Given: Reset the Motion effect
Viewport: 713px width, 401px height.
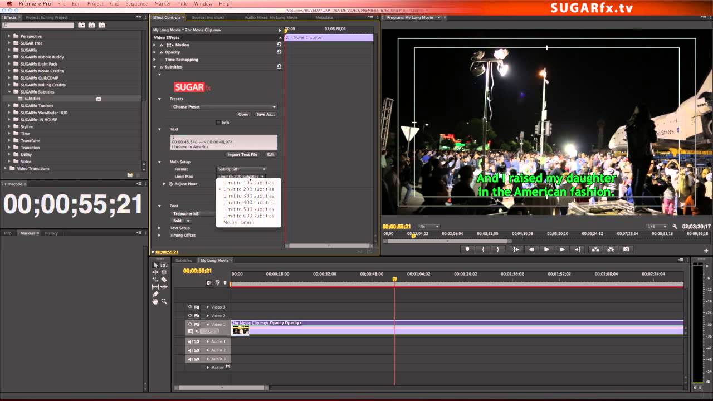Looking at the screenshot, I should pos(279,45).
